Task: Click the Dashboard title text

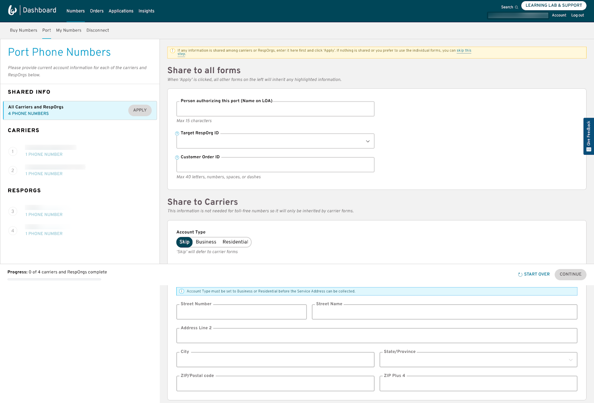Action: tap(40, 10)
